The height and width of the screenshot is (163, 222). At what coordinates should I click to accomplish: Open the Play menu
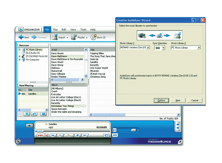(x=56, y=29)
